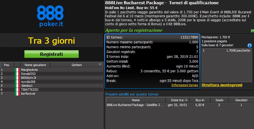Click the Italian flag next to bl00dyriv3r

tap(17, 78)
